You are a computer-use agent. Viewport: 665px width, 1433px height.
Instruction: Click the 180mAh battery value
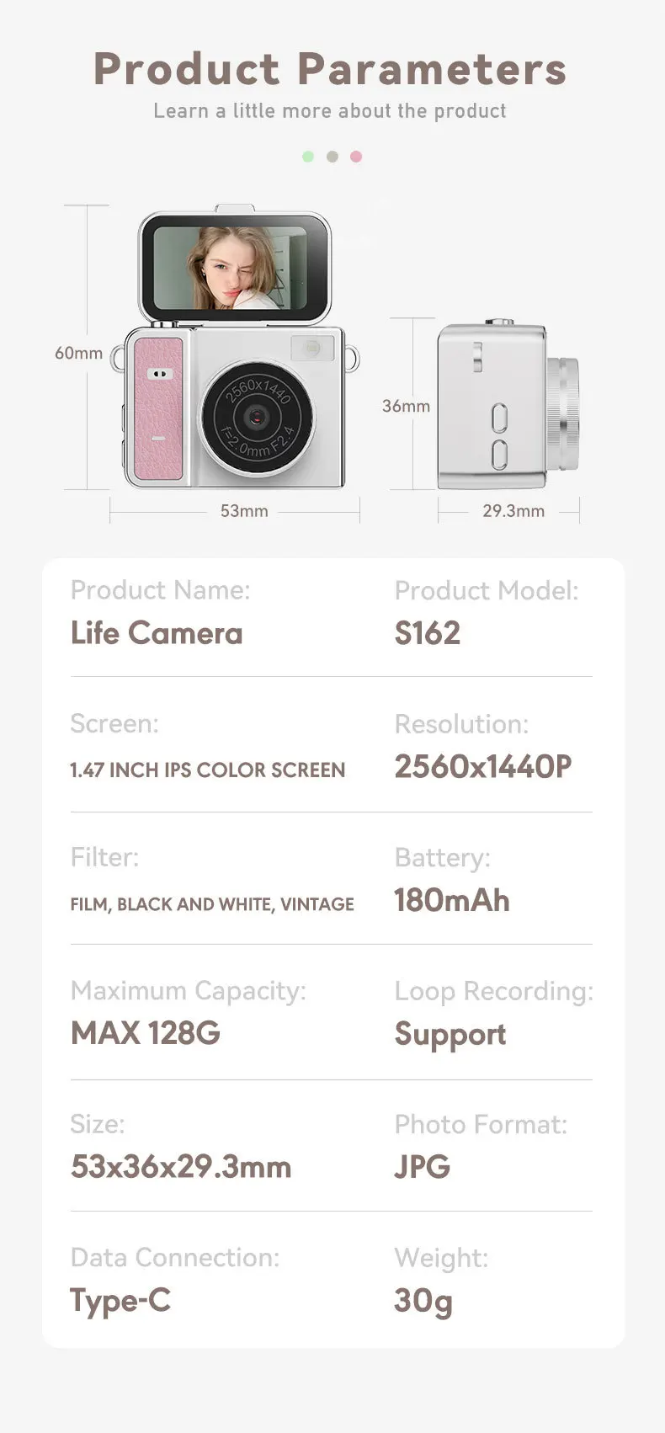(x=452, y=900)
